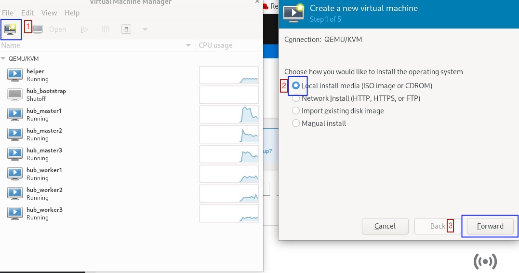Click the Connection: QEMU/KVM label
The image size is (519, 273).
tap(323, 40)
